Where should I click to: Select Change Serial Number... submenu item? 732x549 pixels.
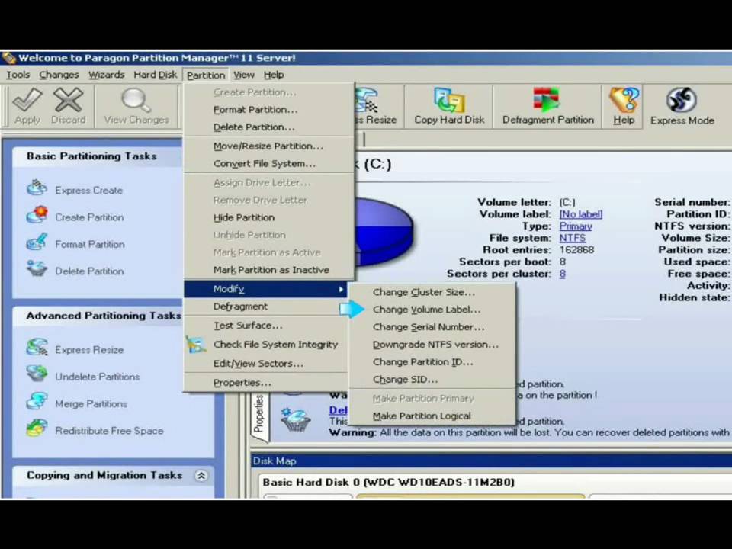coord(432,327)
